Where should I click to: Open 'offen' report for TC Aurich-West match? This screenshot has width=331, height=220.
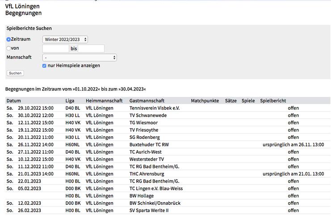coord(293,152)
